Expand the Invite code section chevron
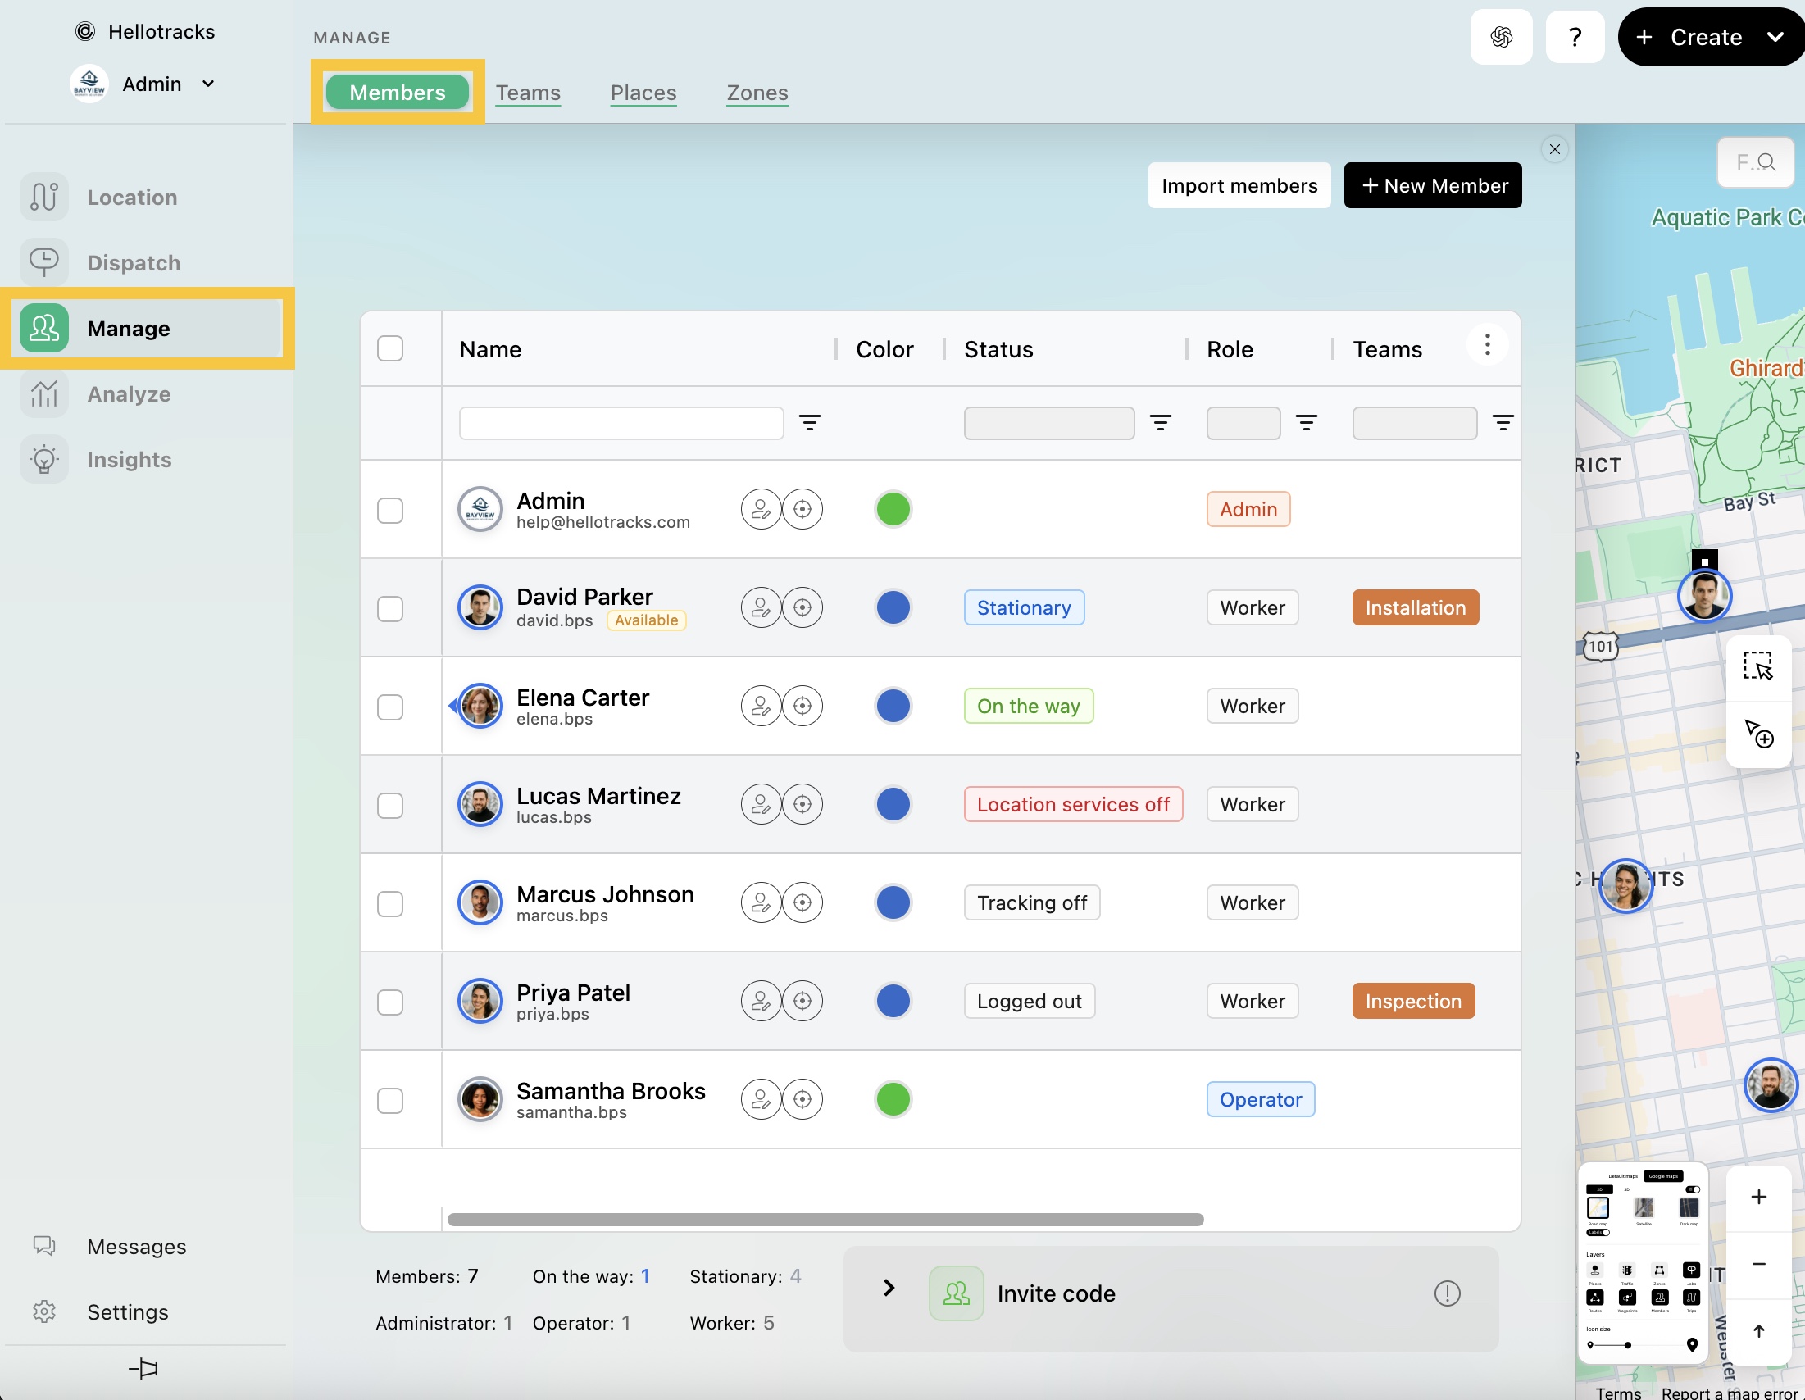 (889, 1288)
